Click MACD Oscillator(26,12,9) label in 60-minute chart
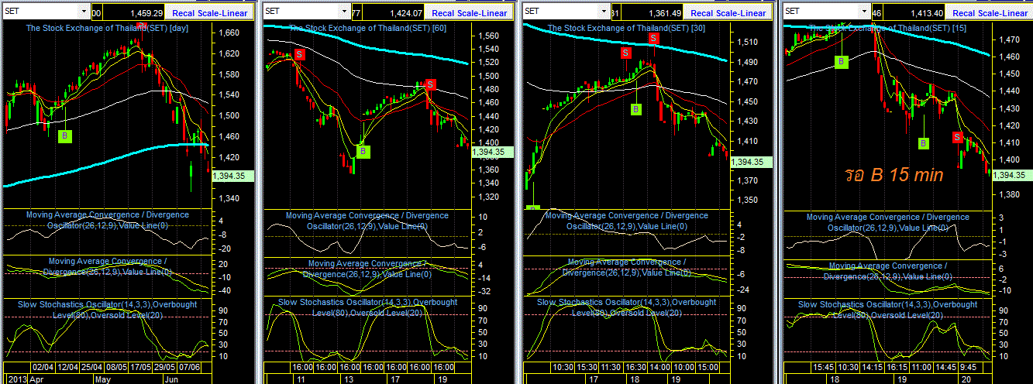Screen dimensions: 1033x384 point(367,221)
